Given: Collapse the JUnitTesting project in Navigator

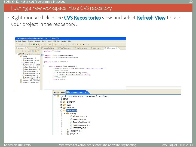Looking at the screenshot, I should 16,54.
